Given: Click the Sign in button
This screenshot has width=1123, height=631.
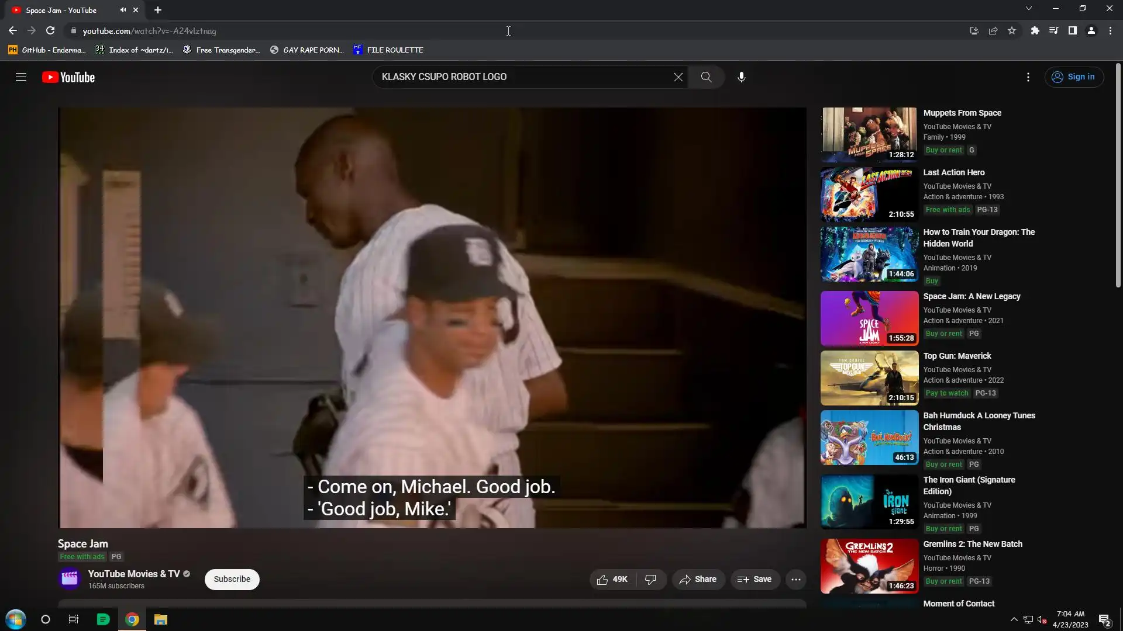Looking at the screenshot, I should 1074,77.
